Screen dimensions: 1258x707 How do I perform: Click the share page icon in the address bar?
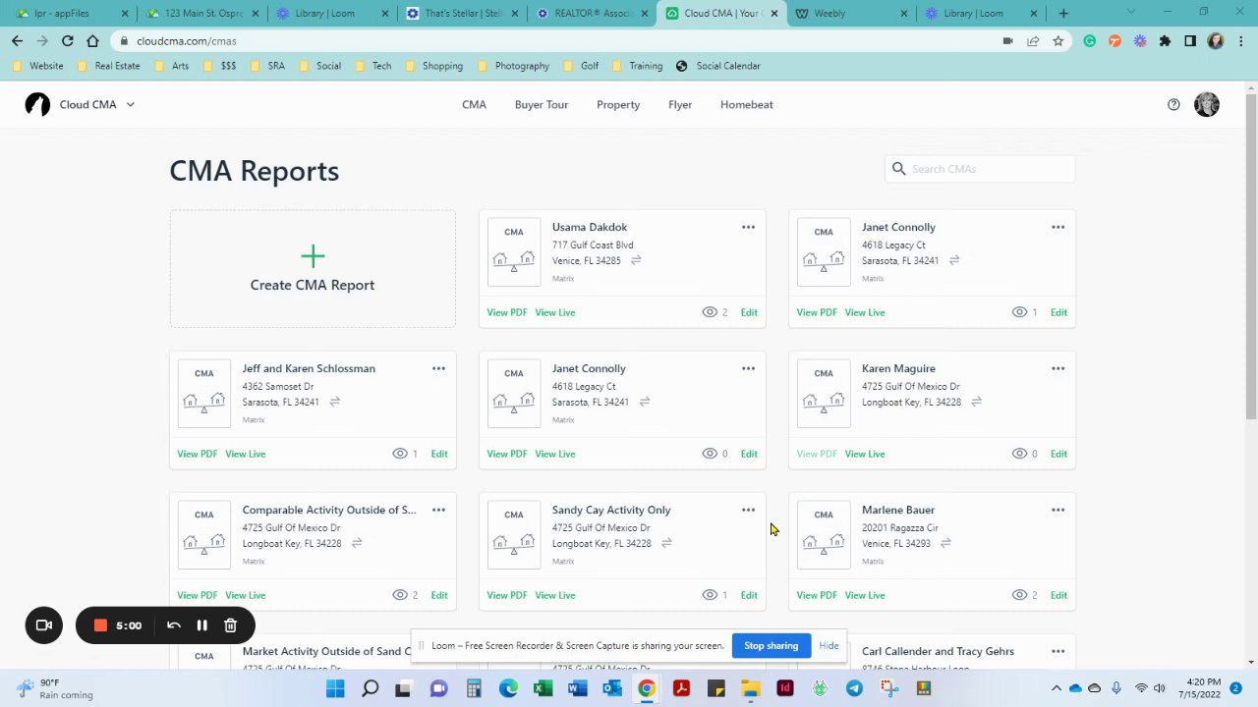coord(1033,41)
